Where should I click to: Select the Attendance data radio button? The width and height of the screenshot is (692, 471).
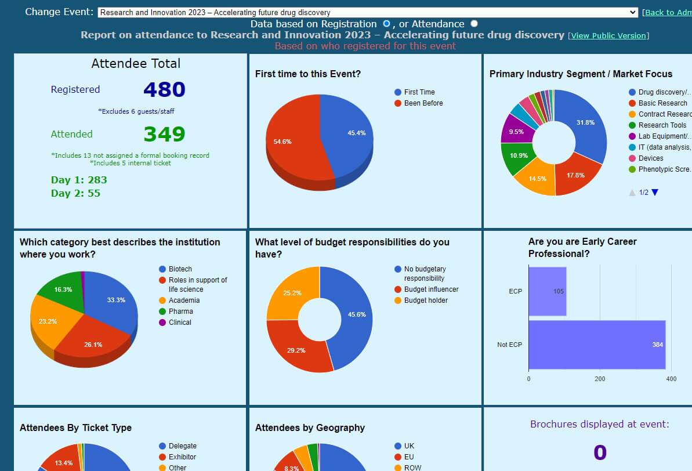point(474,23)
